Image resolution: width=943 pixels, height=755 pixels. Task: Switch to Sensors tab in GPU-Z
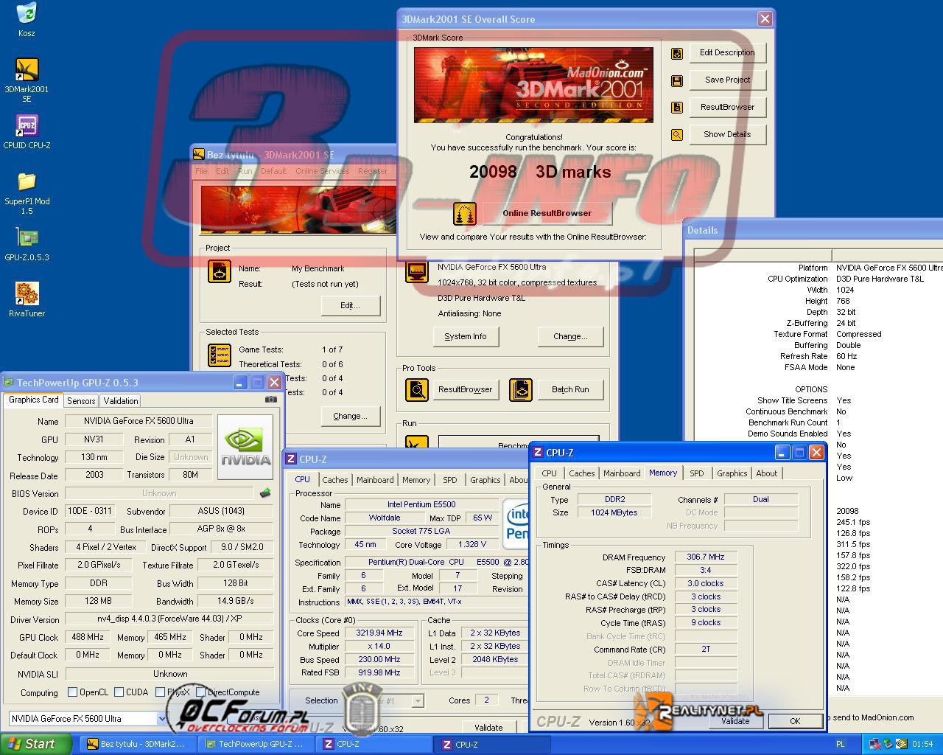tap(81, 401)
